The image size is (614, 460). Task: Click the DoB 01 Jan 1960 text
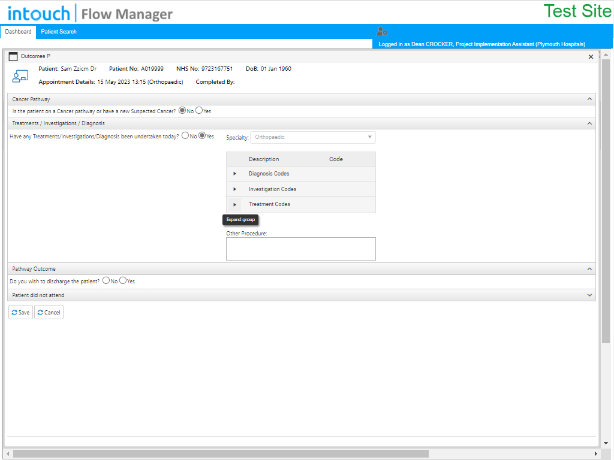(x=269, y=69)
